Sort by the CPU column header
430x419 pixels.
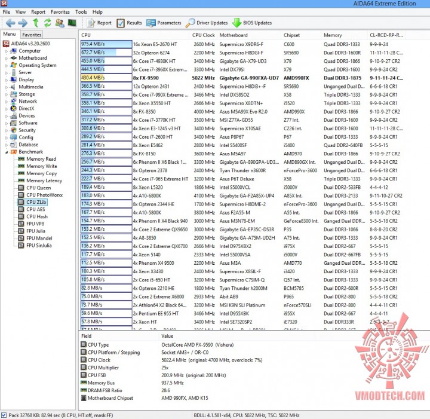click(134, 35)
